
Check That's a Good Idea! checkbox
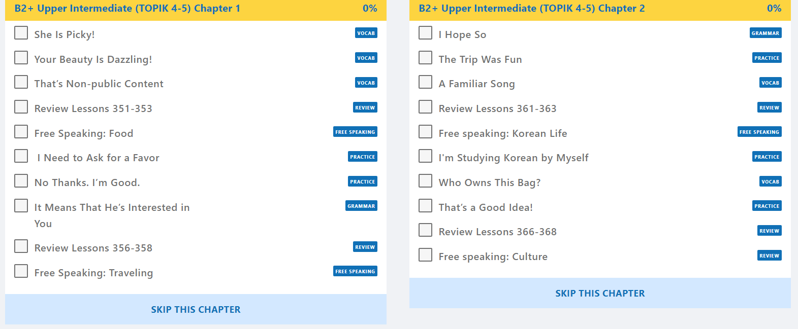click(x=425, y=206)
